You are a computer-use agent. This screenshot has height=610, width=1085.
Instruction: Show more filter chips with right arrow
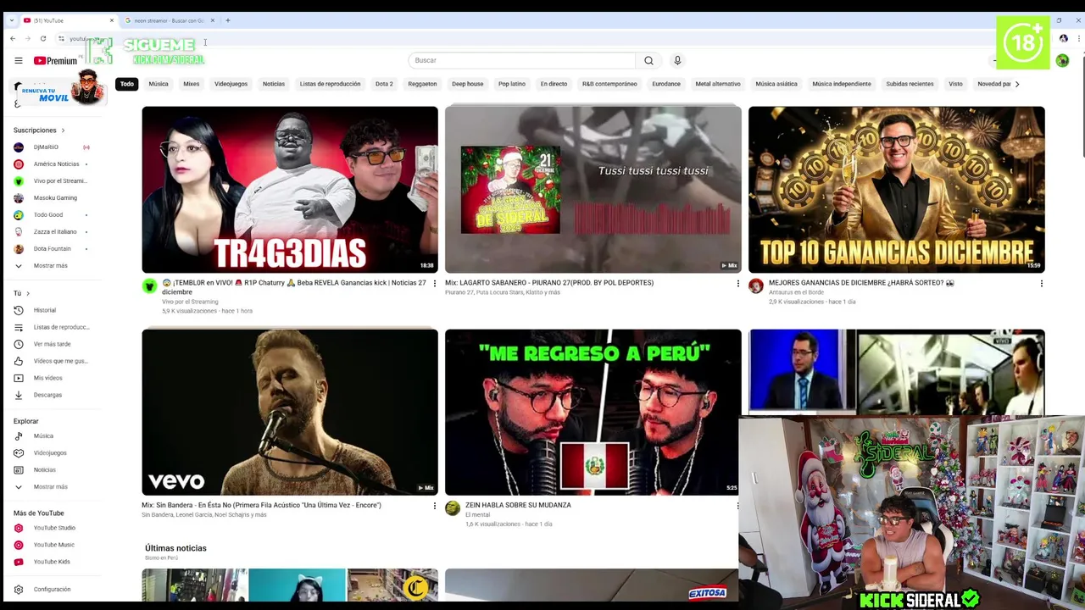point(1017,84)
